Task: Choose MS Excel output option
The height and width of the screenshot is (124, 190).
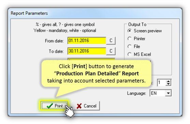Action: pyautogui.click(x=130, y=54)
